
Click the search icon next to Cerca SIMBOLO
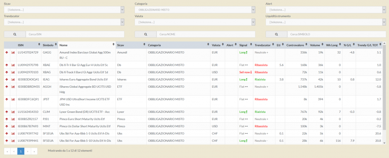[x=276, y=34]
